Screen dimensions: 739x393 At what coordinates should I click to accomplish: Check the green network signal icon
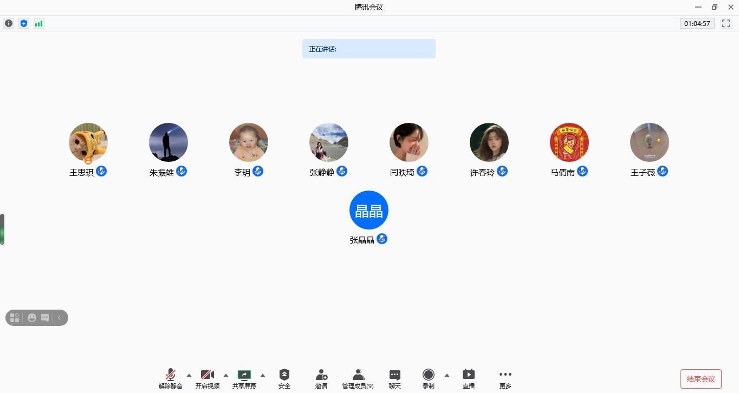click(x=38, y=23)
